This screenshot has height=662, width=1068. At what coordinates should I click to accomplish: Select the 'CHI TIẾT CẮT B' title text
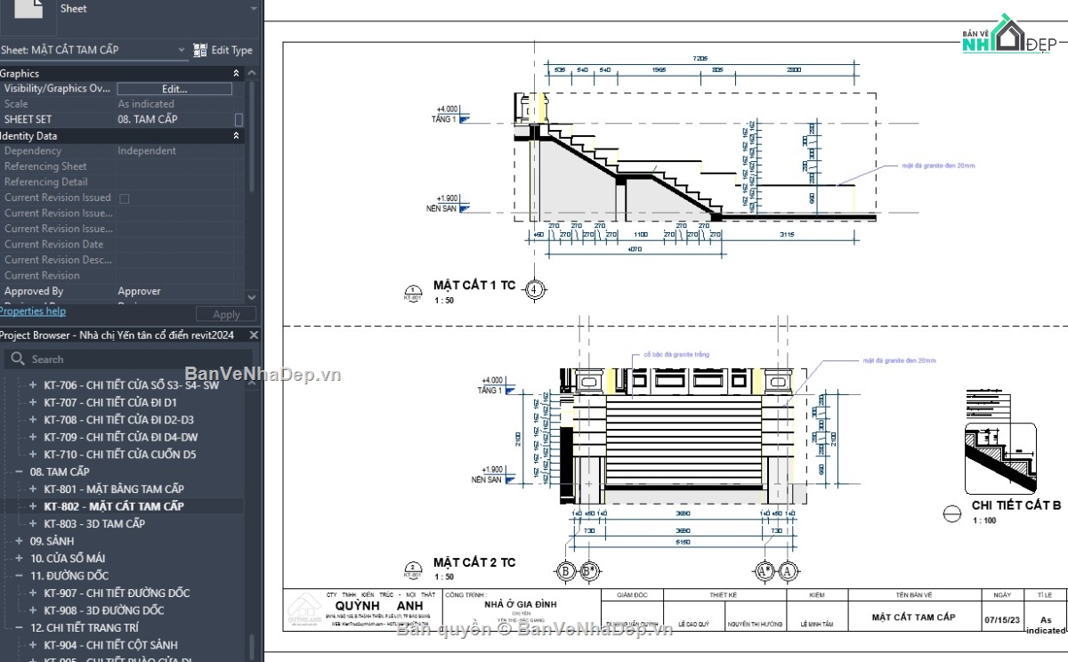coord(1015,505)
